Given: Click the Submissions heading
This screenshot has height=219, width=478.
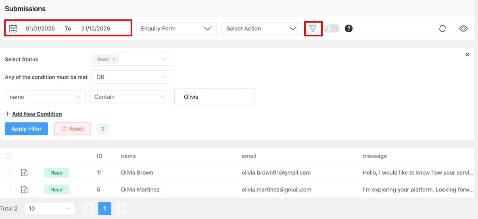Looking at the screenshot, I should [x=25, y=9].
